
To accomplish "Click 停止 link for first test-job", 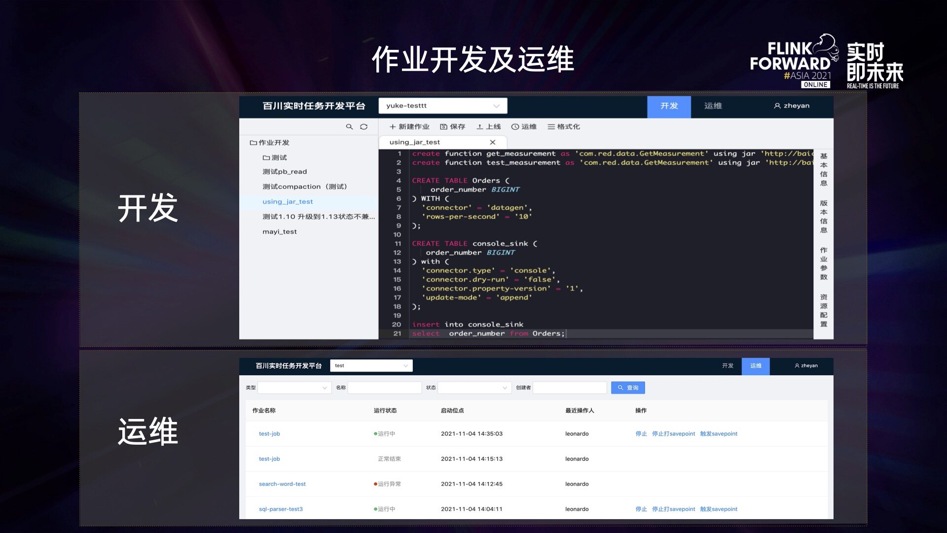I will click(x=641, y=434).
